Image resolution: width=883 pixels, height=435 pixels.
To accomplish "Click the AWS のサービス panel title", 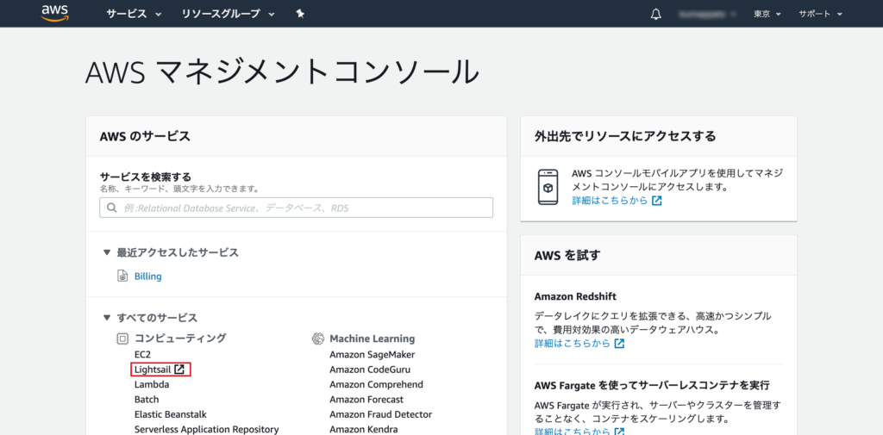I will tap(145, 136).
